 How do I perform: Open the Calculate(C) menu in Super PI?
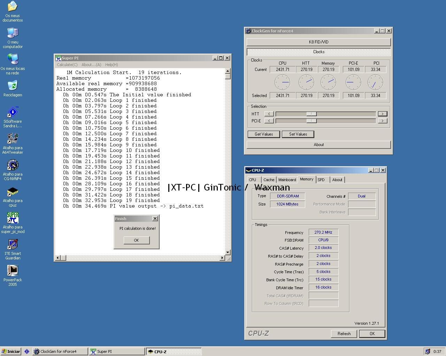67,65
